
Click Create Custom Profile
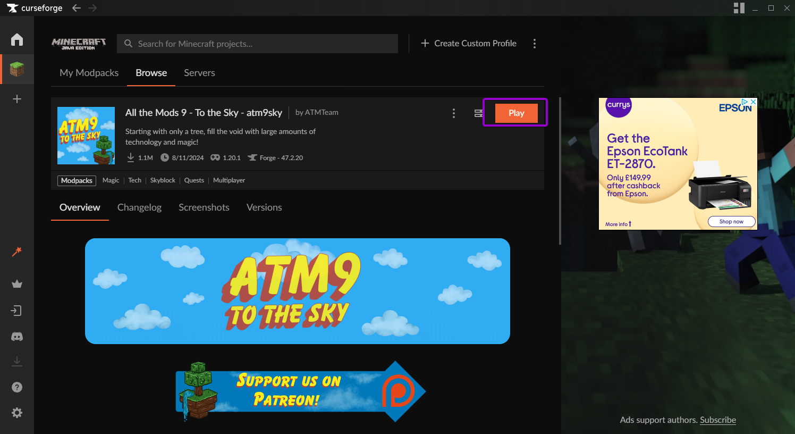(x=469, y=44)
